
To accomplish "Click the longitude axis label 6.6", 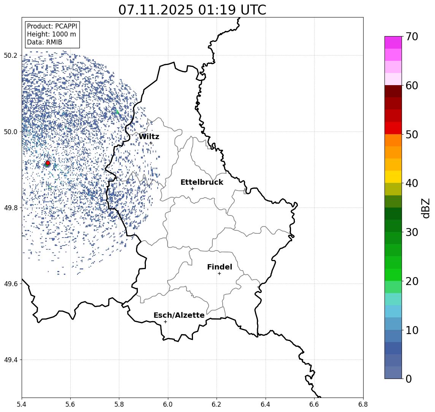I will 314,404.
